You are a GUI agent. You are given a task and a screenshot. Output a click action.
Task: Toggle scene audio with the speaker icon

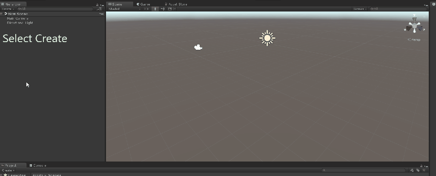coord(163,9)
